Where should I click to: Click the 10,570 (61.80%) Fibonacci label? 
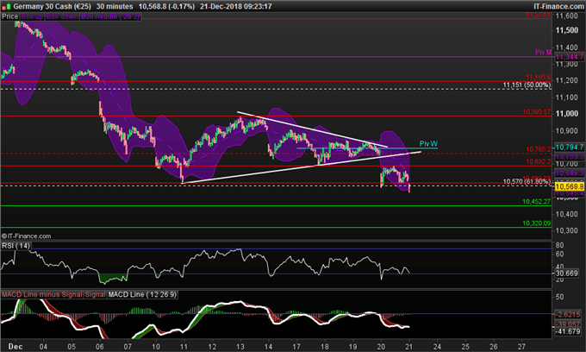pos(527,181)
